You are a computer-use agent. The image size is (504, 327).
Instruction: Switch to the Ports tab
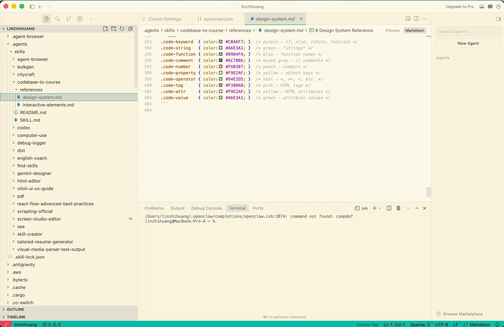pos(258,208)
